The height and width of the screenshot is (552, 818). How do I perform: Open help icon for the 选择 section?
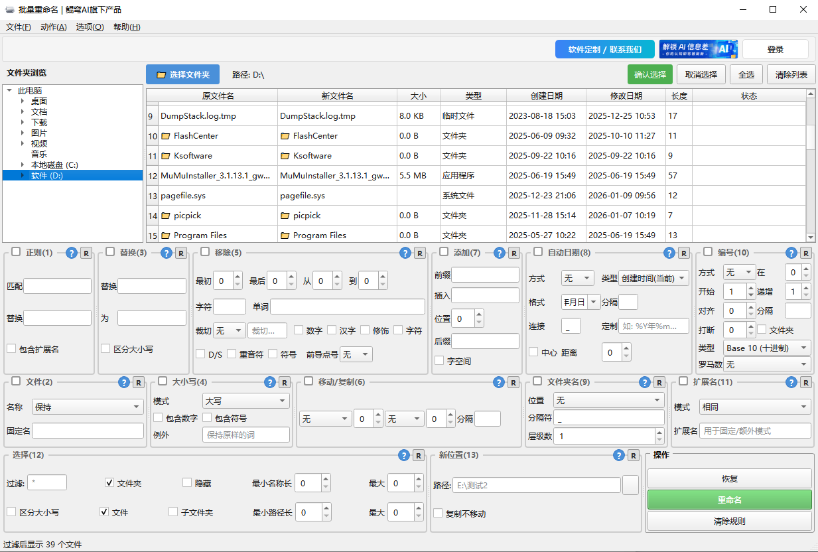[404, 456]
